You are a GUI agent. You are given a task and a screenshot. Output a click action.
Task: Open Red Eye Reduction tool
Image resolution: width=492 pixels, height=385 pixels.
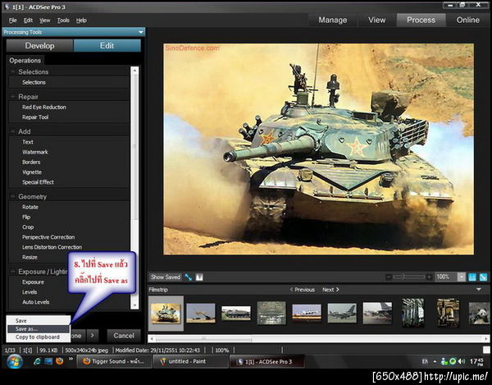44,107
